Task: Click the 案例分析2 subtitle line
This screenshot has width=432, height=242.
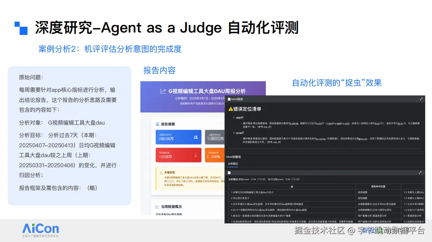Action: pyautogui.click(x=110, y=49)
